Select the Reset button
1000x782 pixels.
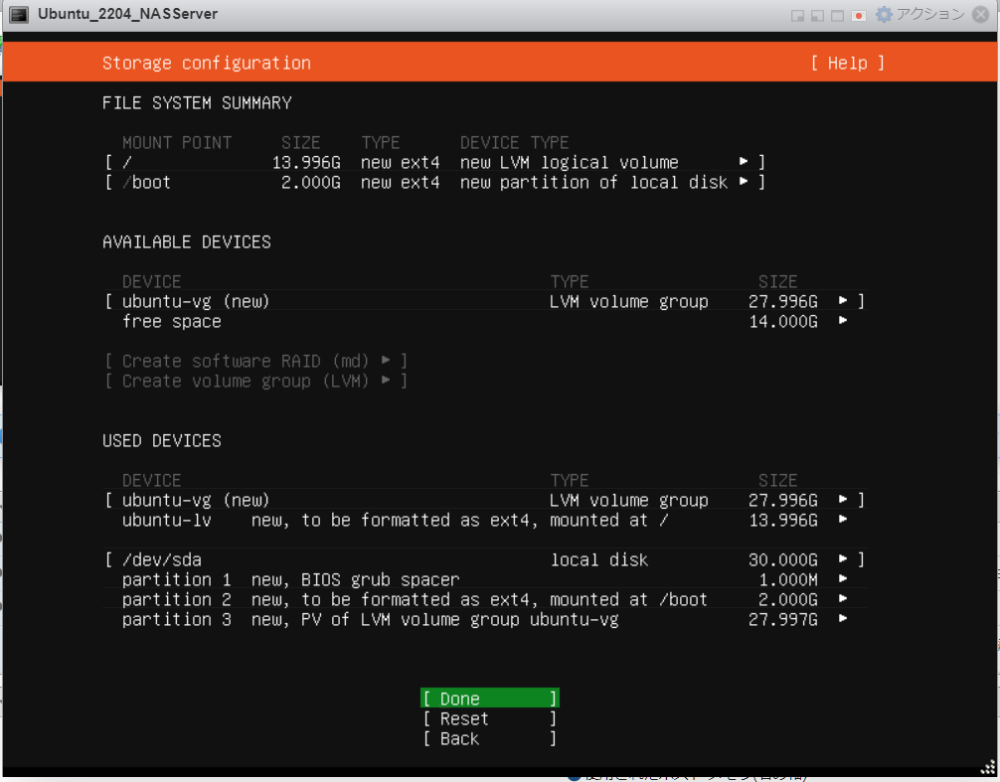pos(490,719)
